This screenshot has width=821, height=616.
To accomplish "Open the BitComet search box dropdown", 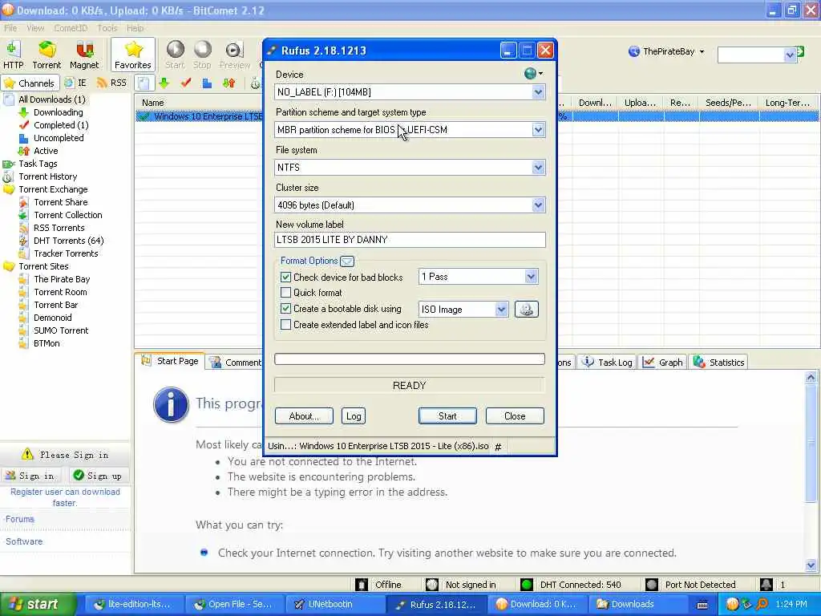I will click(790, 55).
